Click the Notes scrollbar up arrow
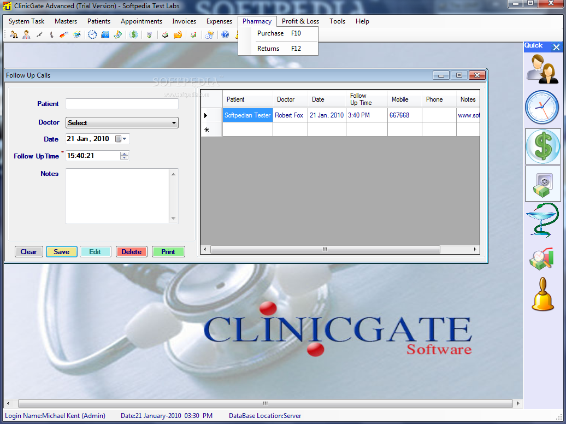 point(173,174)
